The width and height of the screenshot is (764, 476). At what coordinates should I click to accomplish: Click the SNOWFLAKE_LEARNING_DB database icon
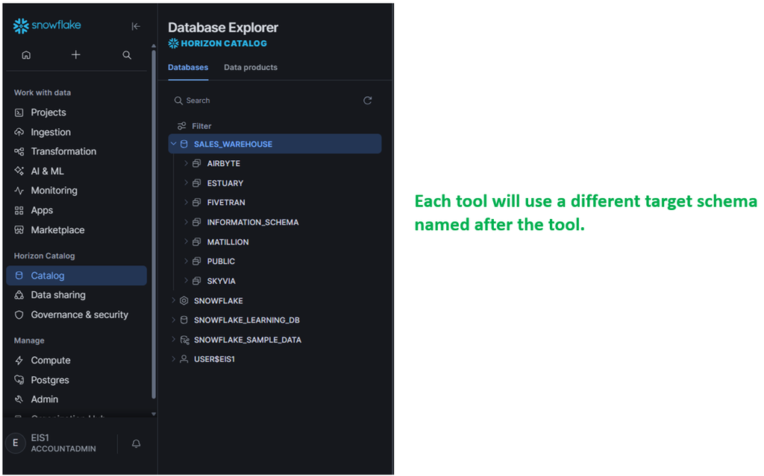pos(184,320)
